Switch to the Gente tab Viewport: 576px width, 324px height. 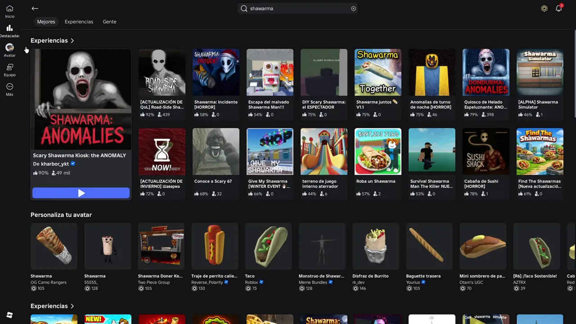[109, 22]
